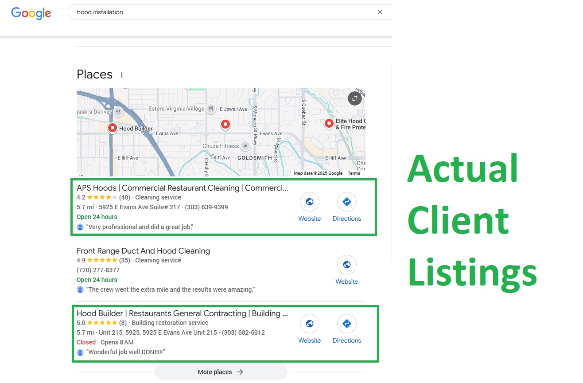
Task: Open Front Range Duct And Hood Cleaning listing
Action: coord(143,251)
